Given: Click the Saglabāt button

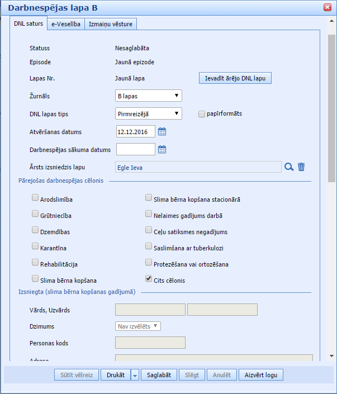Looking at the screenshot, I should tap(159, 375).
